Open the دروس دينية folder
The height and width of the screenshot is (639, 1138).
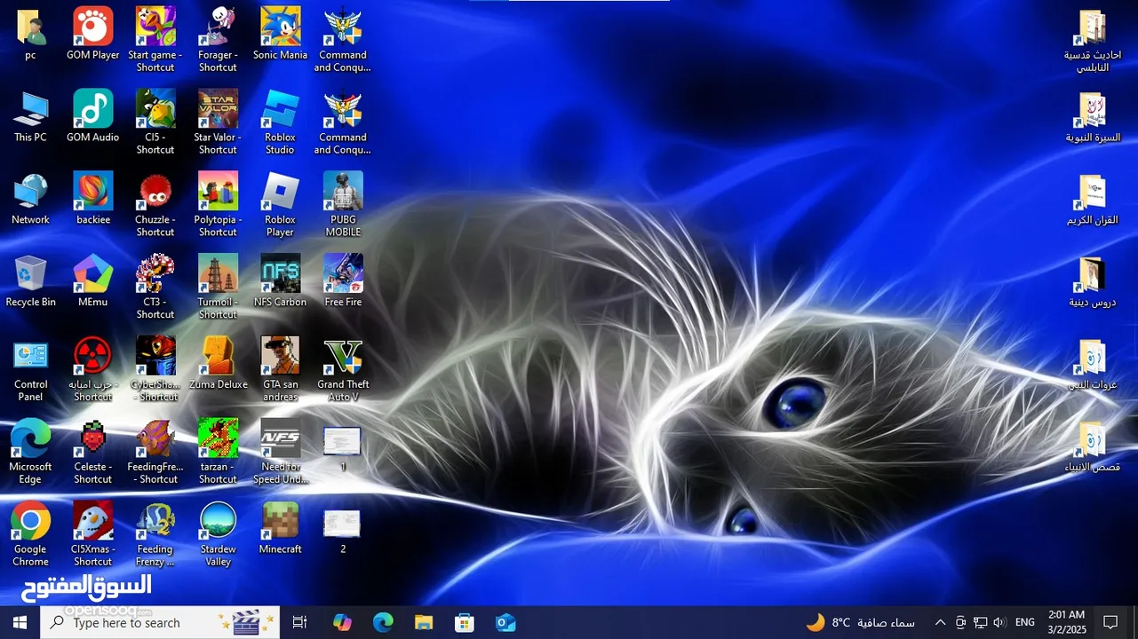tap(1093, 283)
